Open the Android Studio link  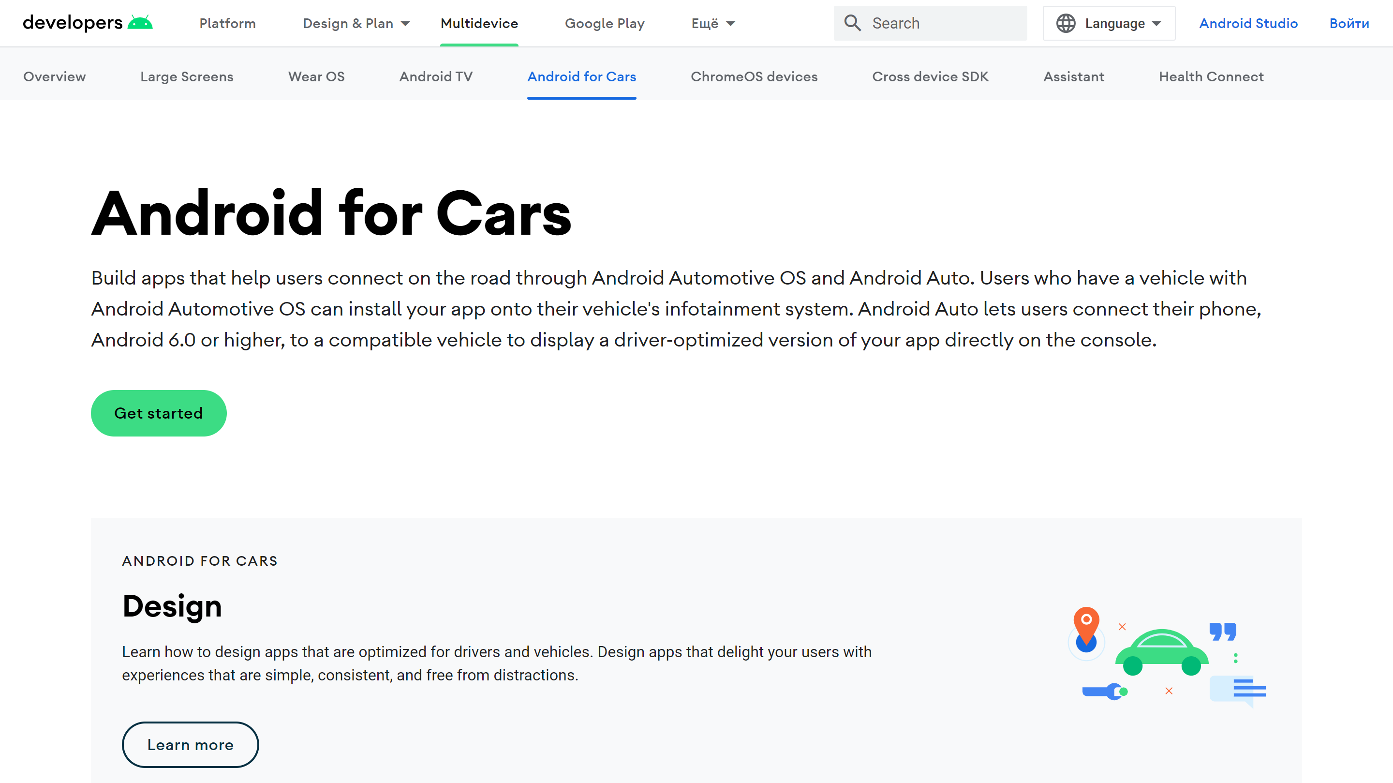(x=1247, y=23)
